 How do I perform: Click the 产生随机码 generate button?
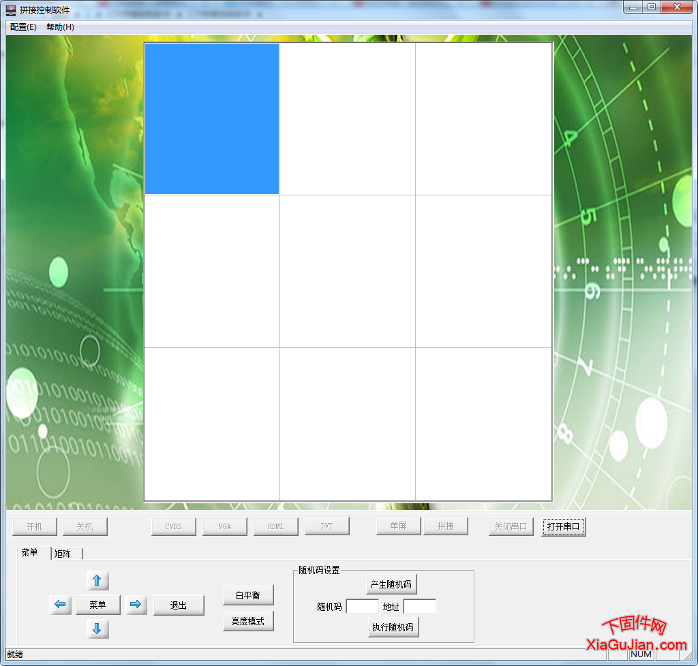391,585
